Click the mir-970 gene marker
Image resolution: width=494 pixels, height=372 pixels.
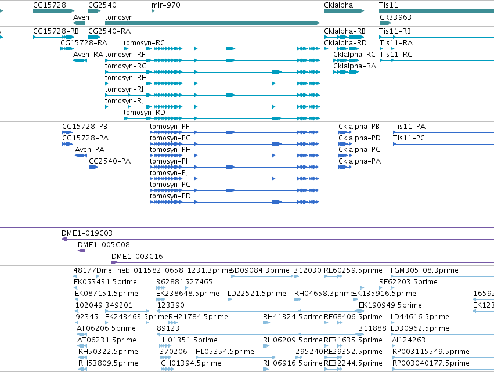click(x=153, y=11)
